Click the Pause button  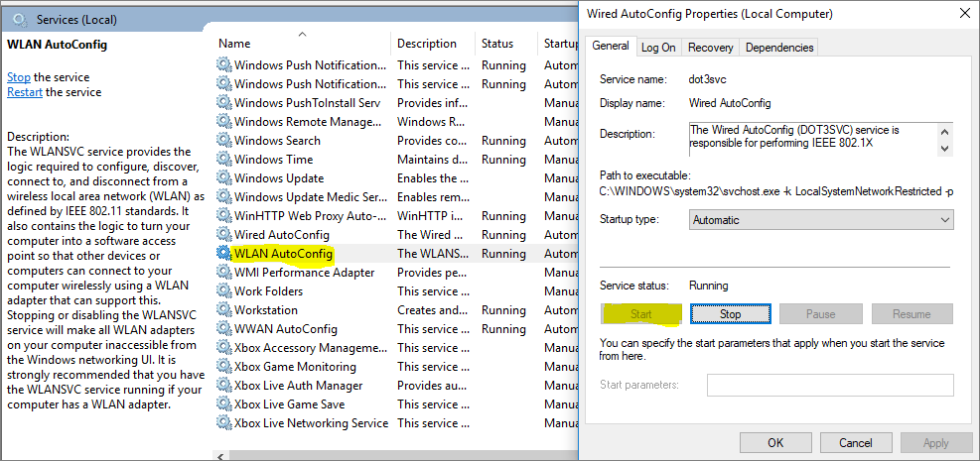tap(820, 314)
